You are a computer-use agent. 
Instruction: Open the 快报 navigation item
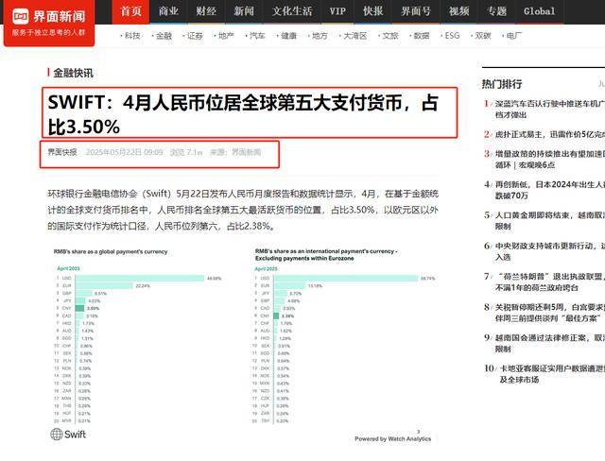click(373, 11)
